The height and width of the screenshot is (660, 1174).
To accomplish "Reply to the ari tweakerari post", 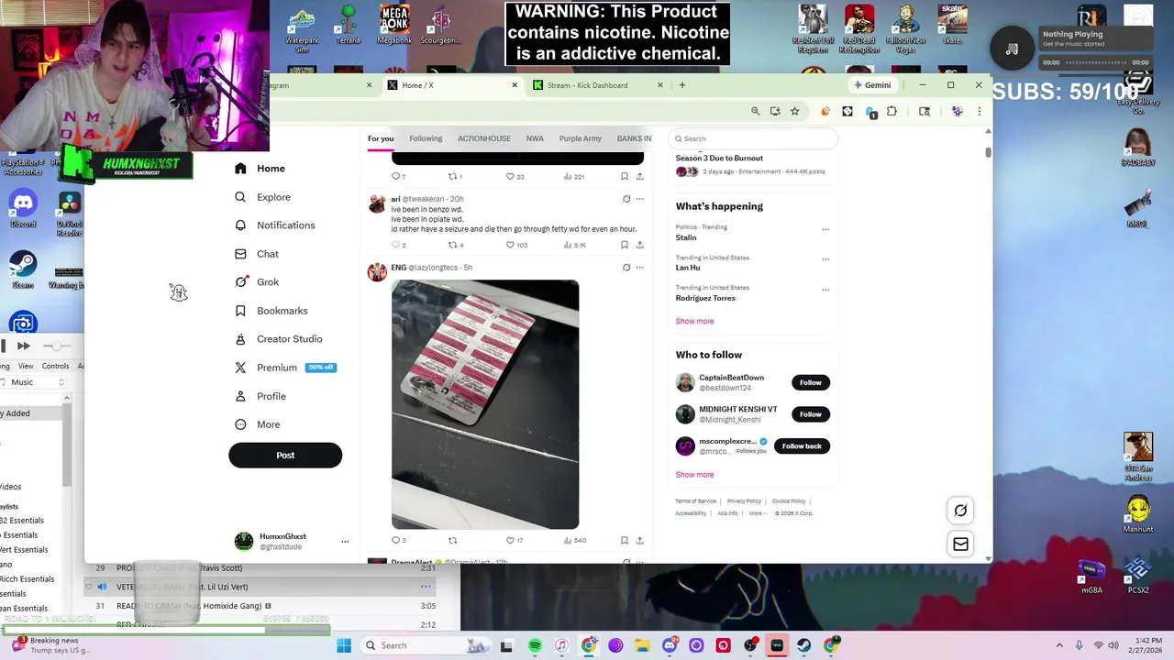I will point(396,245).
